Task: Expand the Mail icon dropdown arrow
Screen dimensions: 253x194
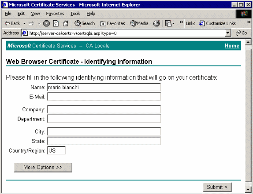Action: [174, 23]
